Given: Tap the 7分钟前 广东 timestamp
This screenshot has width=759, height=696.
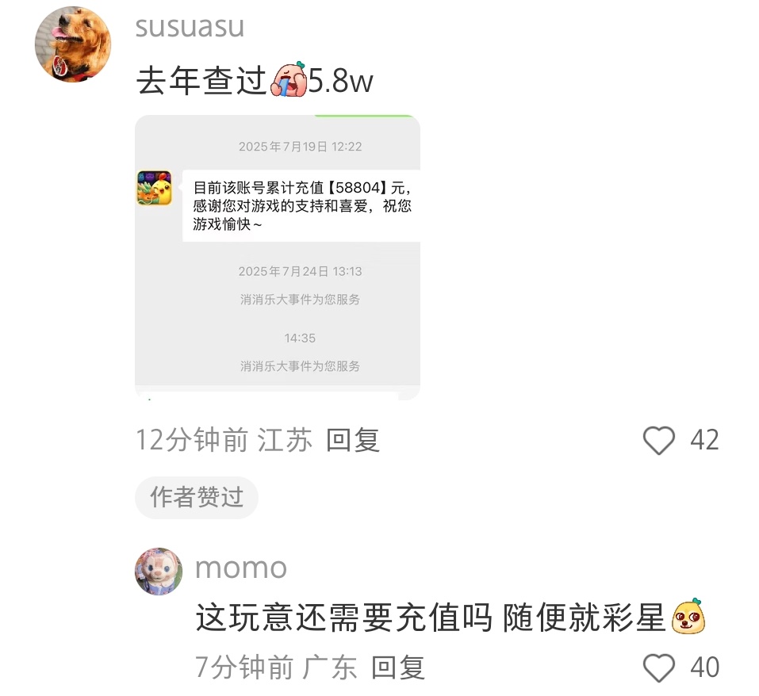Looking at the screenshot, I should 276,667.
